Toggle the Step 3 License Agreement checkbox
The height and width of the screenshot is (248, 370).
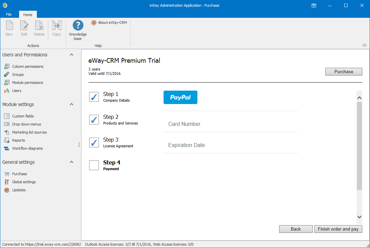pos(94,142)
